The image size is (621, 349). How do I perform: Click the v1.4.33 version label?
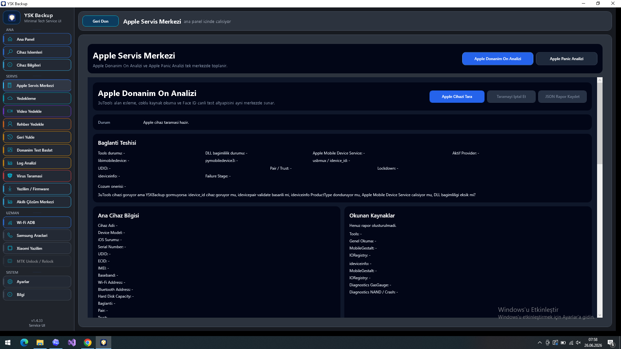point(37,321)
